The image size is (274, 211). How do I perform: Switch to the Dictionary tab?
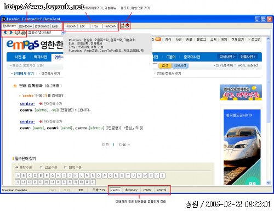[x=9, y=26]
